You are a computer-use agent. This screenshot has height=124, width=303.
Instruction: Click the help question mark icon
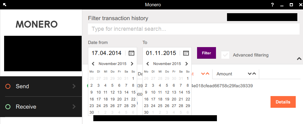click(272, 5)
